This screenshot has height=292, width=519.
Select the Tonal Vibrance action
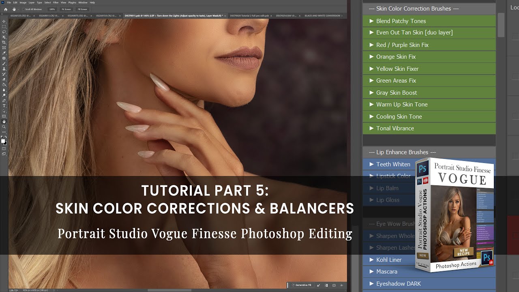[429, 129]
